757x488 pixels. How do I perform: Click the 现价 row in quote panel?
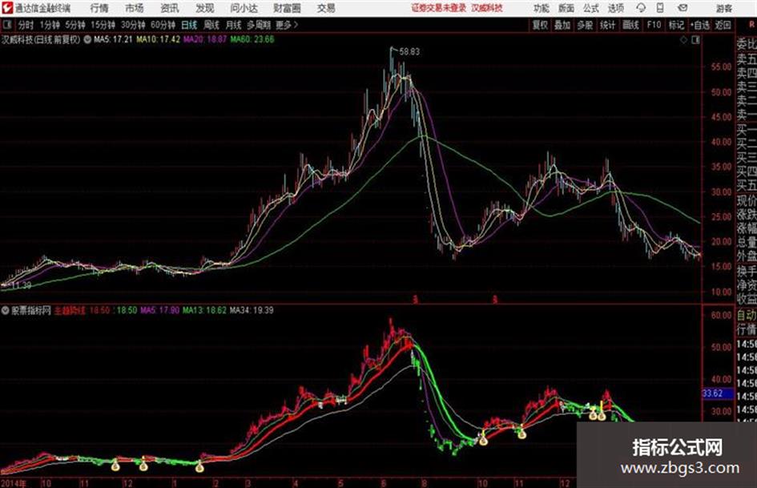[x=747, y=200]
